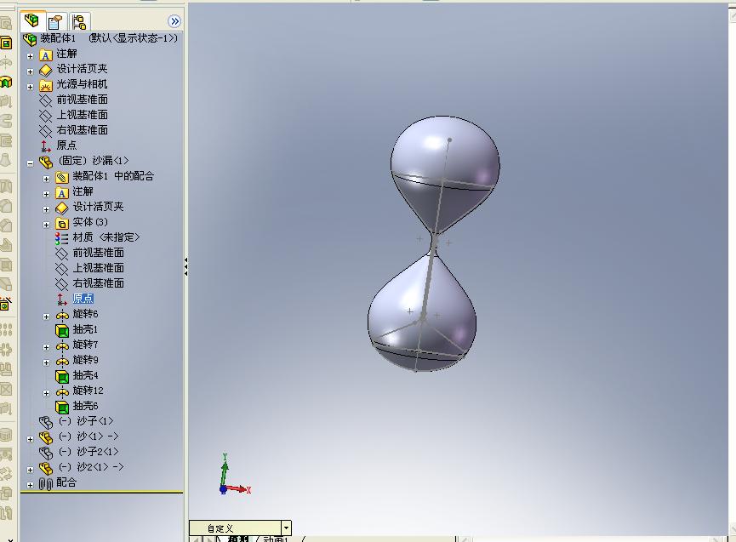Select the 材质 <未指定> material icon
The image size is (736, 542).
point(61,238)
